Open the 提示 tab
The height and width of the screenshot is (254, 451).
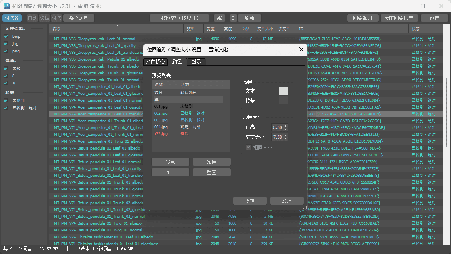(197, 61)
